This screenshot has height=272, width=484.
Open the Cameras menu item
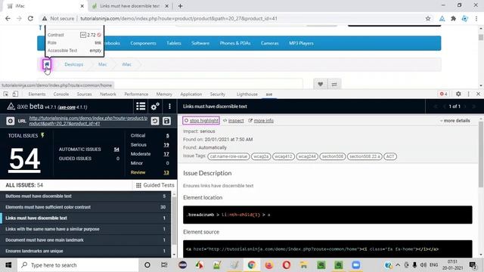269,43
